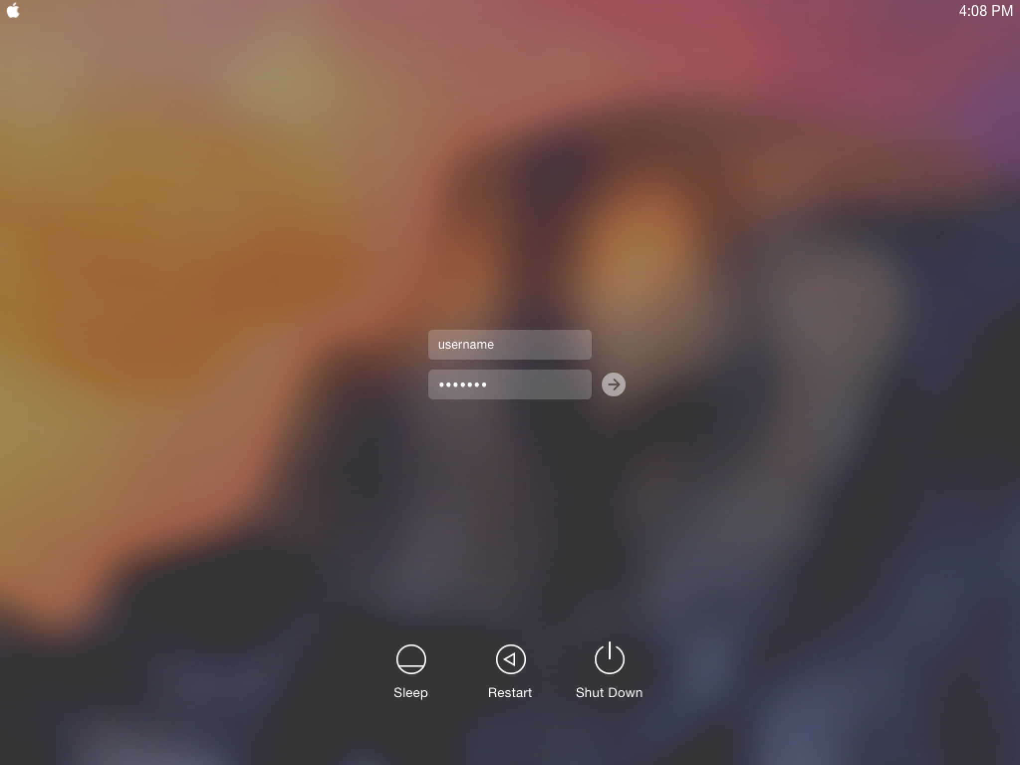Viewport: 1020px width, 765px height.
Task: Click the Restart label text
Action: click(509, 693)
